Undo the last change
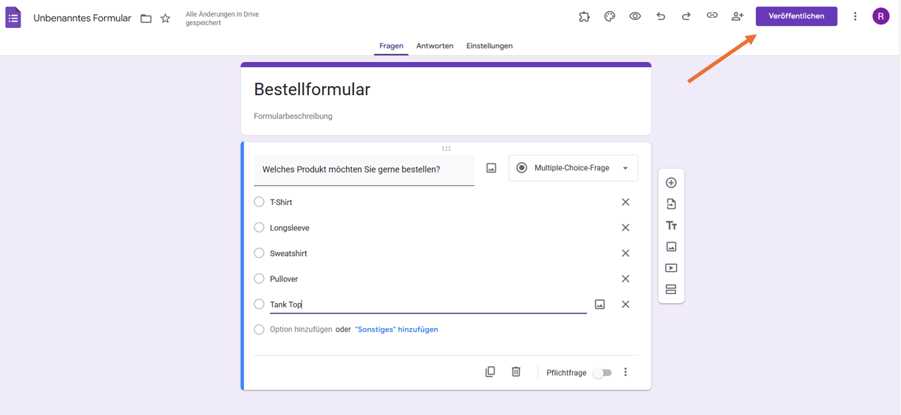This screenshot has height=415, width=901. point(661,16)
